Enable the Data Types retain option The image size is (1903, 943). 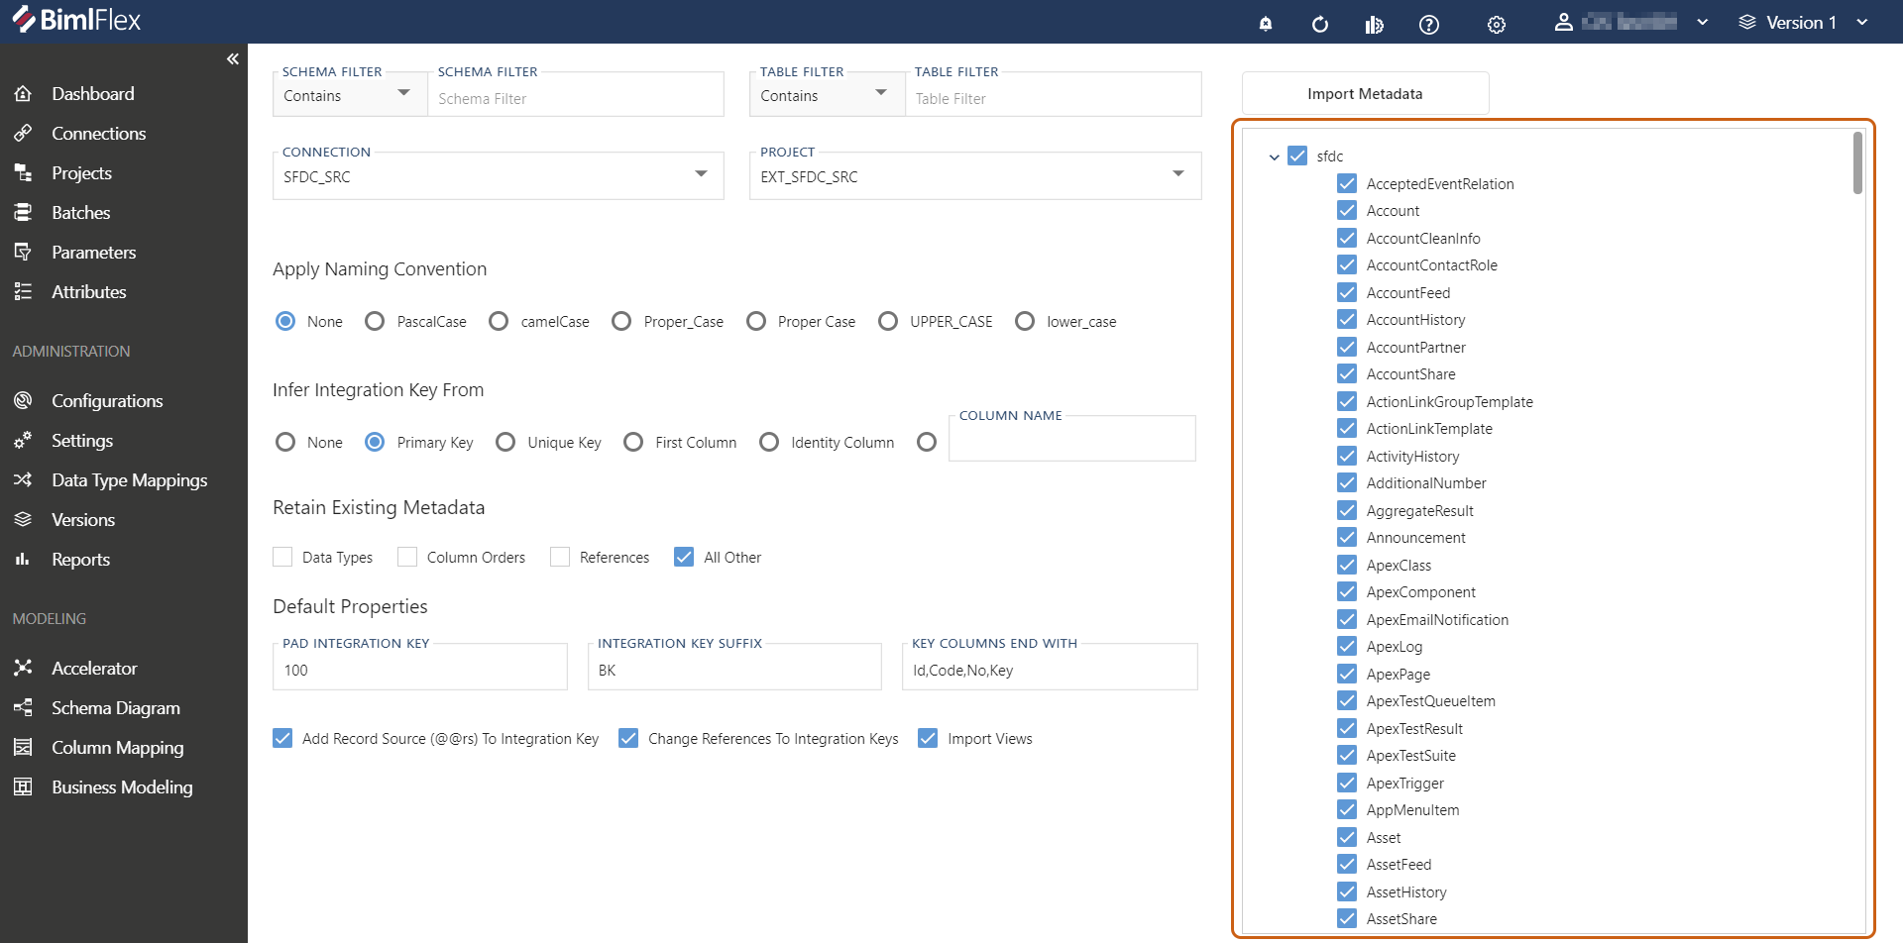click(282, 557)
